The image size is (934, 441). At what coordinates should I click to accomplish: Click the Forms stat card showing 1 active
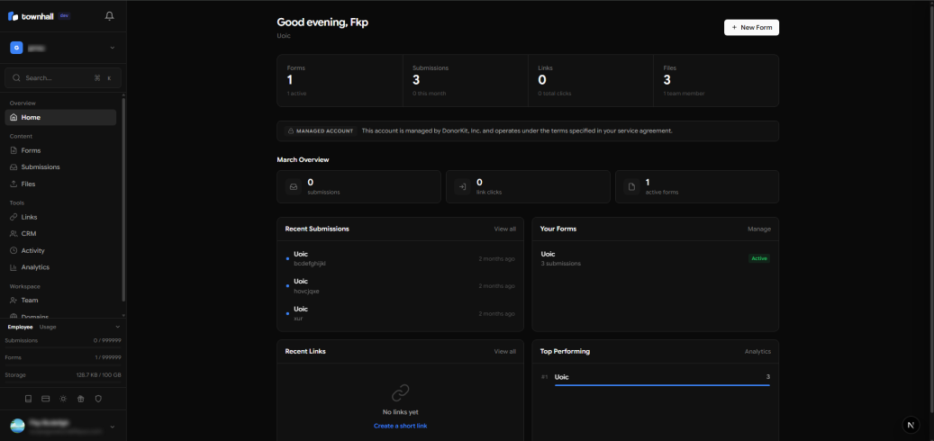click(x=340, y=80)
